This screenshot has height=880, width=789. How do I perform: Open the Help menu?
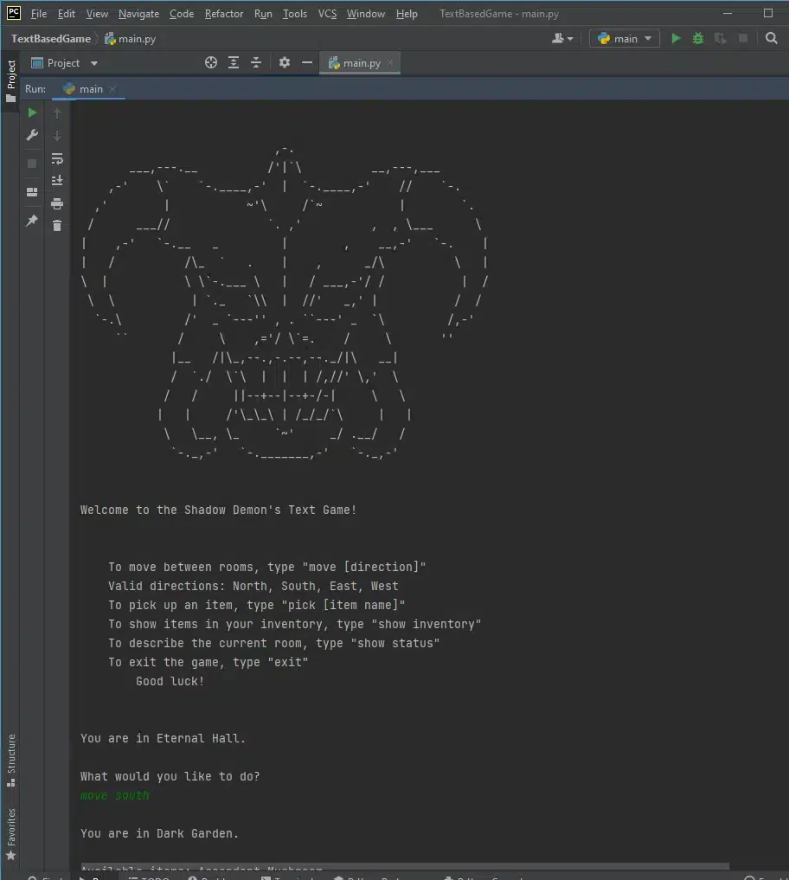(x=407, y=14)
